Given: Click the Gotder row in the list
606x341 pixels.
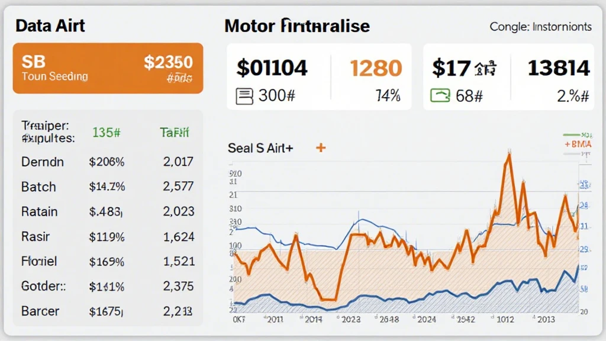Looking at the screenshot, I should tap(108, 286).
